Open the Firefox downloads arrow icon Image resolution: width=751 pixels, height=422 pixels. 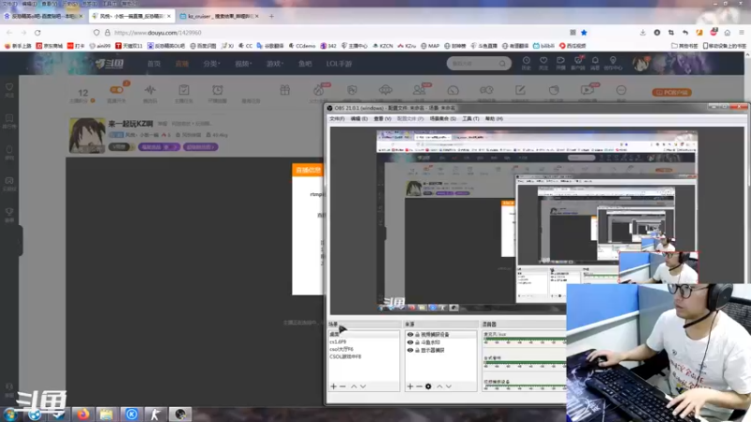point(643,33)
